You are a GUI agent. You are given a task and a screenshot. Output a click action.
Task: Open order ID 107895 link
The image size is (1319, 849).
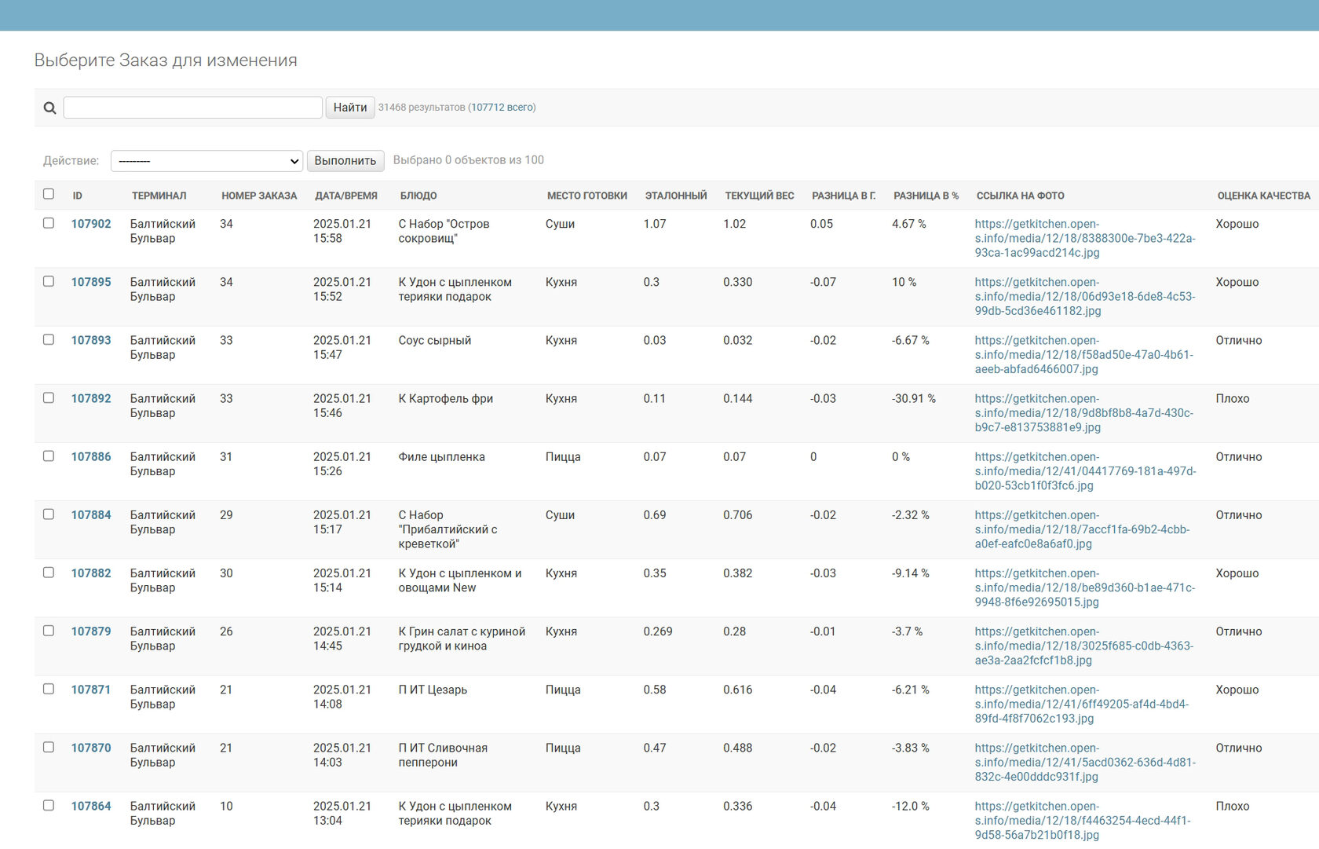[91, 282]
